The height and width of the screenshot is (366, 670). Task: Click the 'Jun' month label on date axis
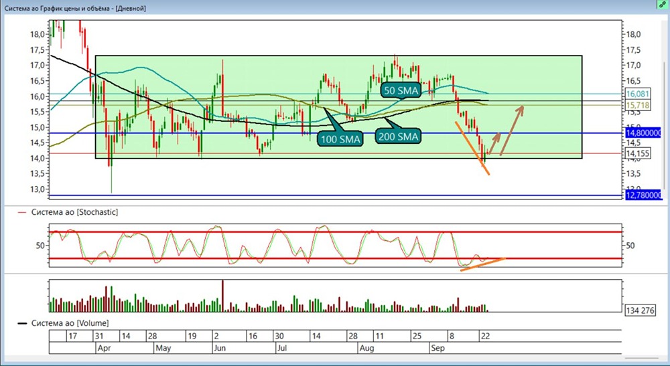coord(220,348)
